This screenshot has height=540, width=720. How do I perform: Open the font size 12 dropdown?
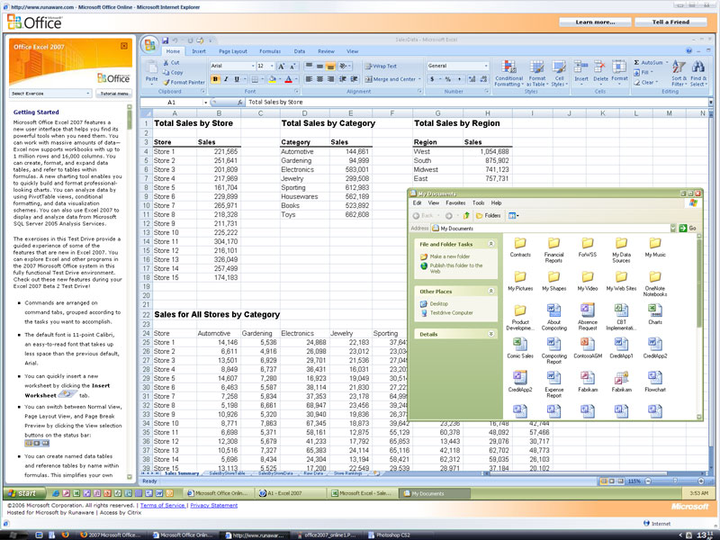(x=273, y=66)
